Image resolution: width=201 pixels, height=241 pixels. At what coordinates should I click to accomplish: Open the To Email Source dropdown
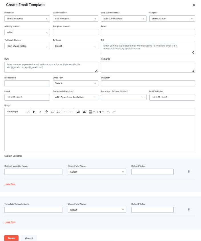coord(27,46)
